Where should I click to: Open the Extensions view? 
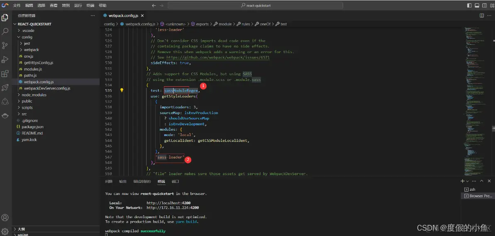tap(5, 74)
